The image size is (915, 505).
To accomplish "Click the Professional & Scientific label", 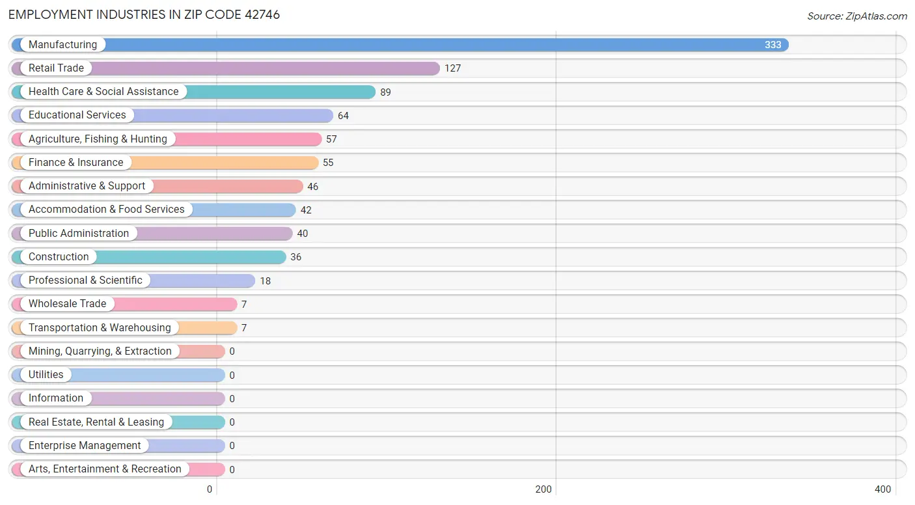I will (85, 280).
